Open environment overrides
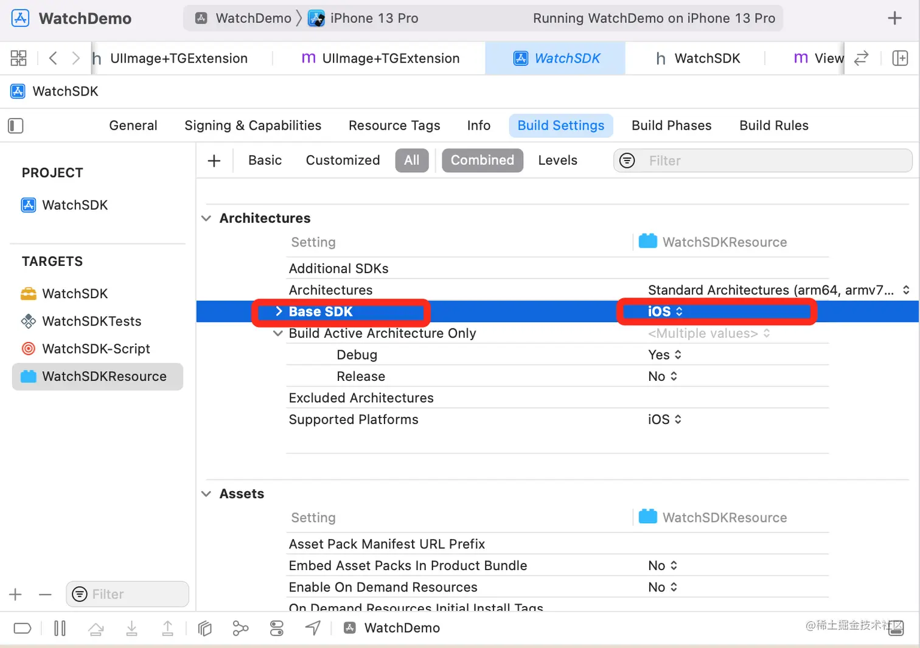 click(277, 628)
